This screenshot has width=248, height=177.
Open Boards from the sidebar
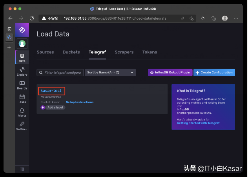(22, 85)
